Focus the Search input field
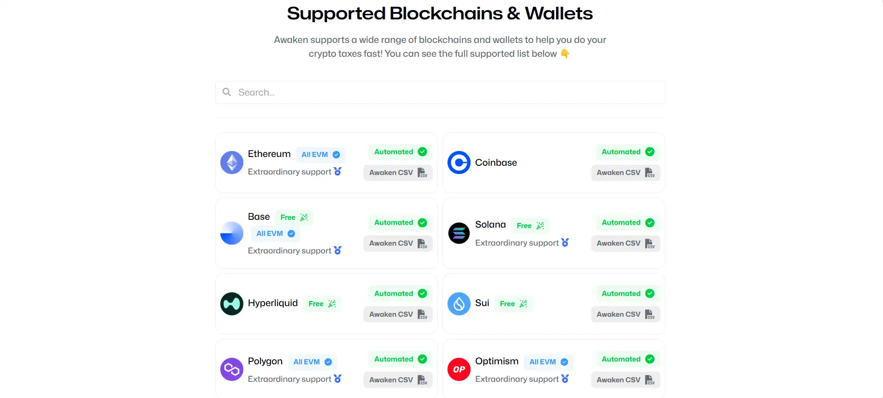 443,92
